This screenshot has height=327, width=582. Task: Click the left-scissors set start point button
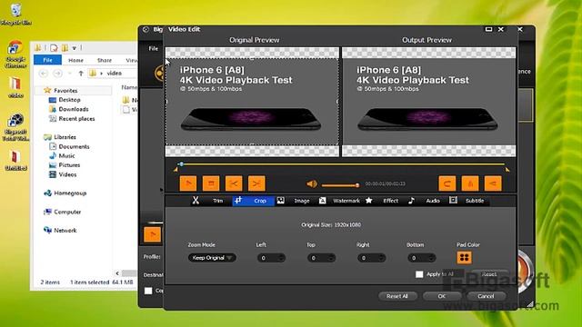(x=234, y=183)
